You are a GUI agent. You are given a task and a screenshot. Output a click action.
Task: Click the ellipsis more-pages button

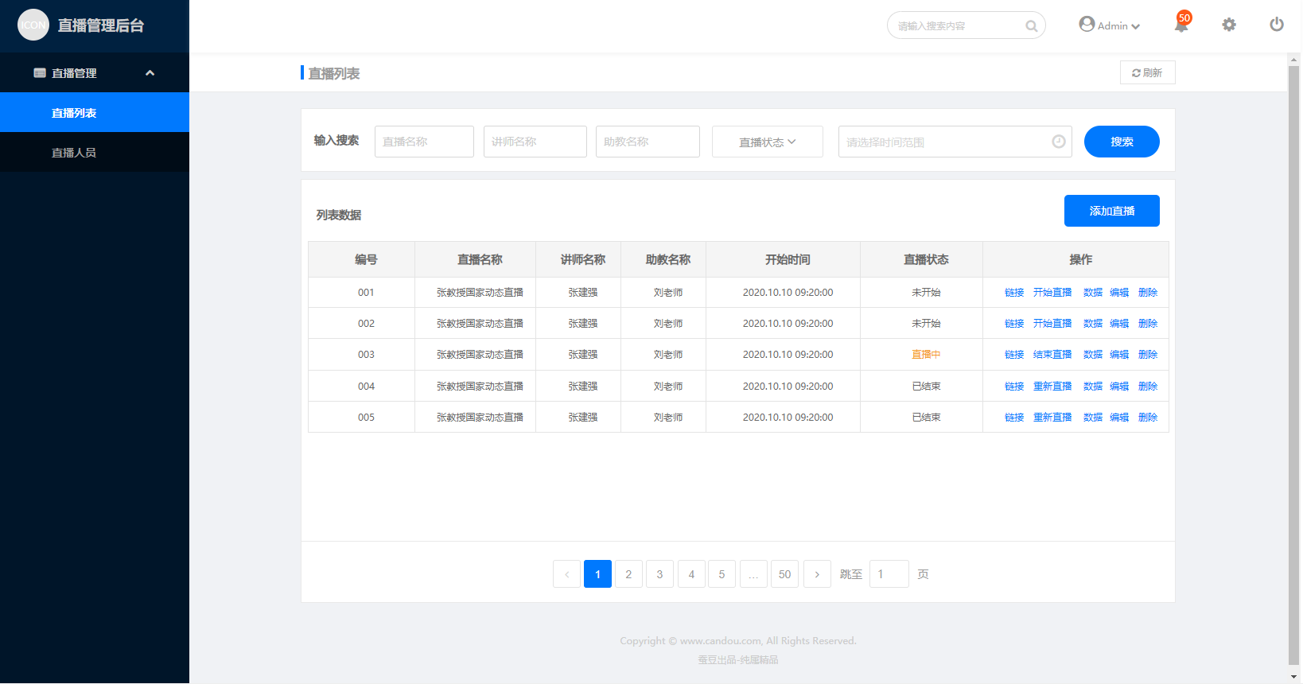click(753, 574)
